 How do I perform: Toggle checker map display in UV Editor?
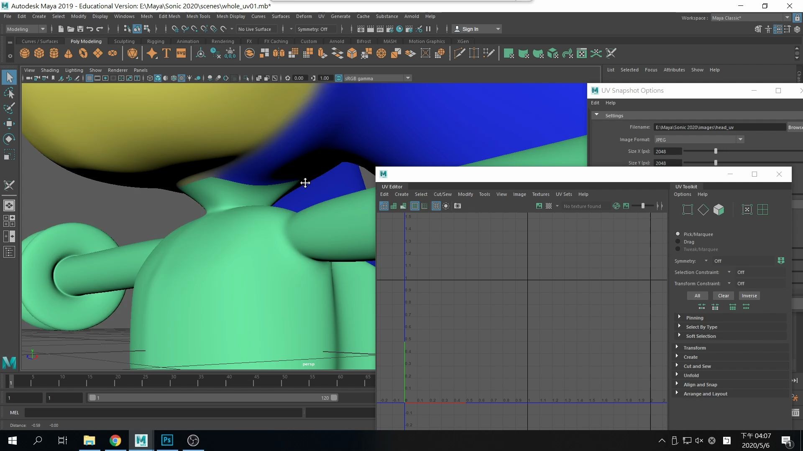549,206
